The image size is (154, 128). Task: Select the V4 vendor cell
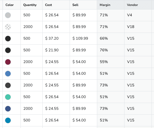coord(138,15)
